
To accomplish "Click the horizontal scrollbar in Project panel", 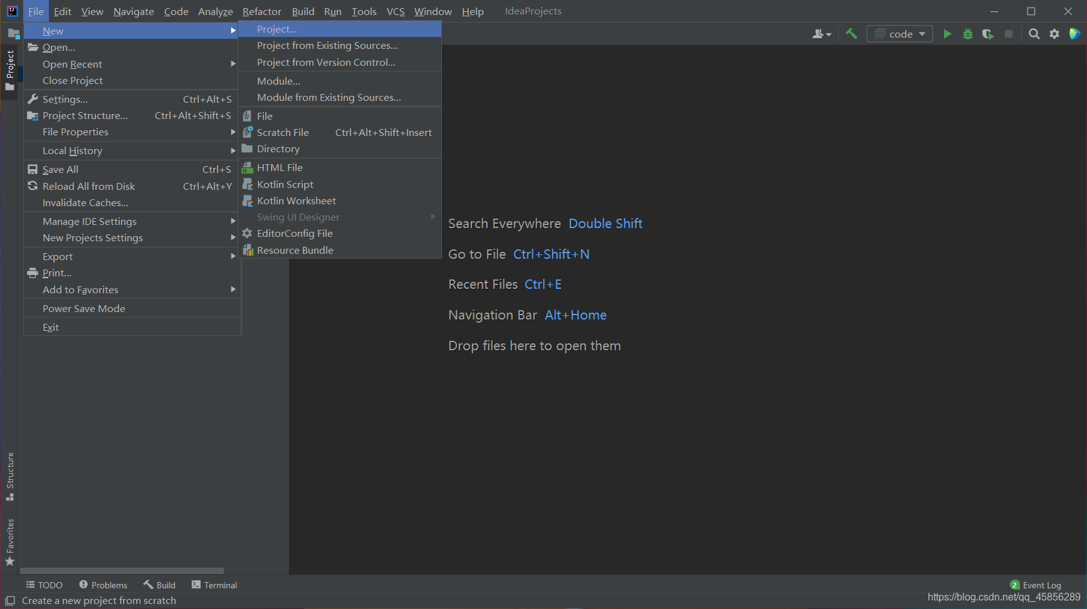I will pos(122,571).
